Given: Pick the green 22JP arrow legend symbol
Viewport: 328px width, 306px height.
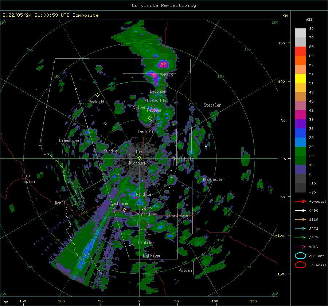Looking at the screenshot, I should tap(300, 238).
